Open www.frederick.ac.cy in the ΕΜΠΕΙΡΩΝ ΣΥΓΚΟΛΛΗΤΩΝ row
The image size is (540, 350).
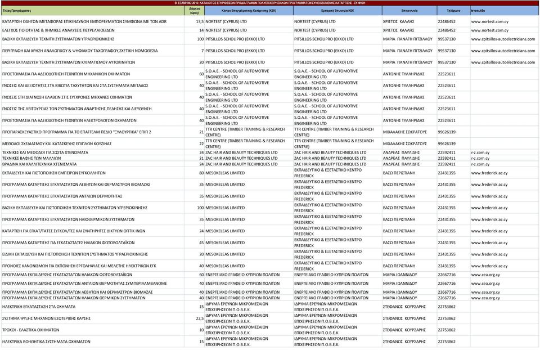point(489,173)
